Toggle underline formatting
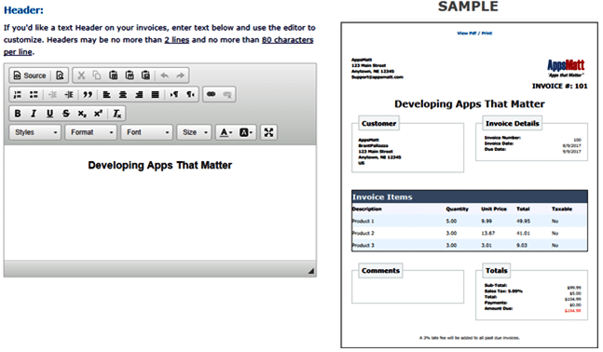The image size is (603, 352). click(49, 114)
